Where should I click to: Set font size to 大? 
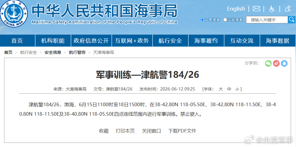[221, 89]
